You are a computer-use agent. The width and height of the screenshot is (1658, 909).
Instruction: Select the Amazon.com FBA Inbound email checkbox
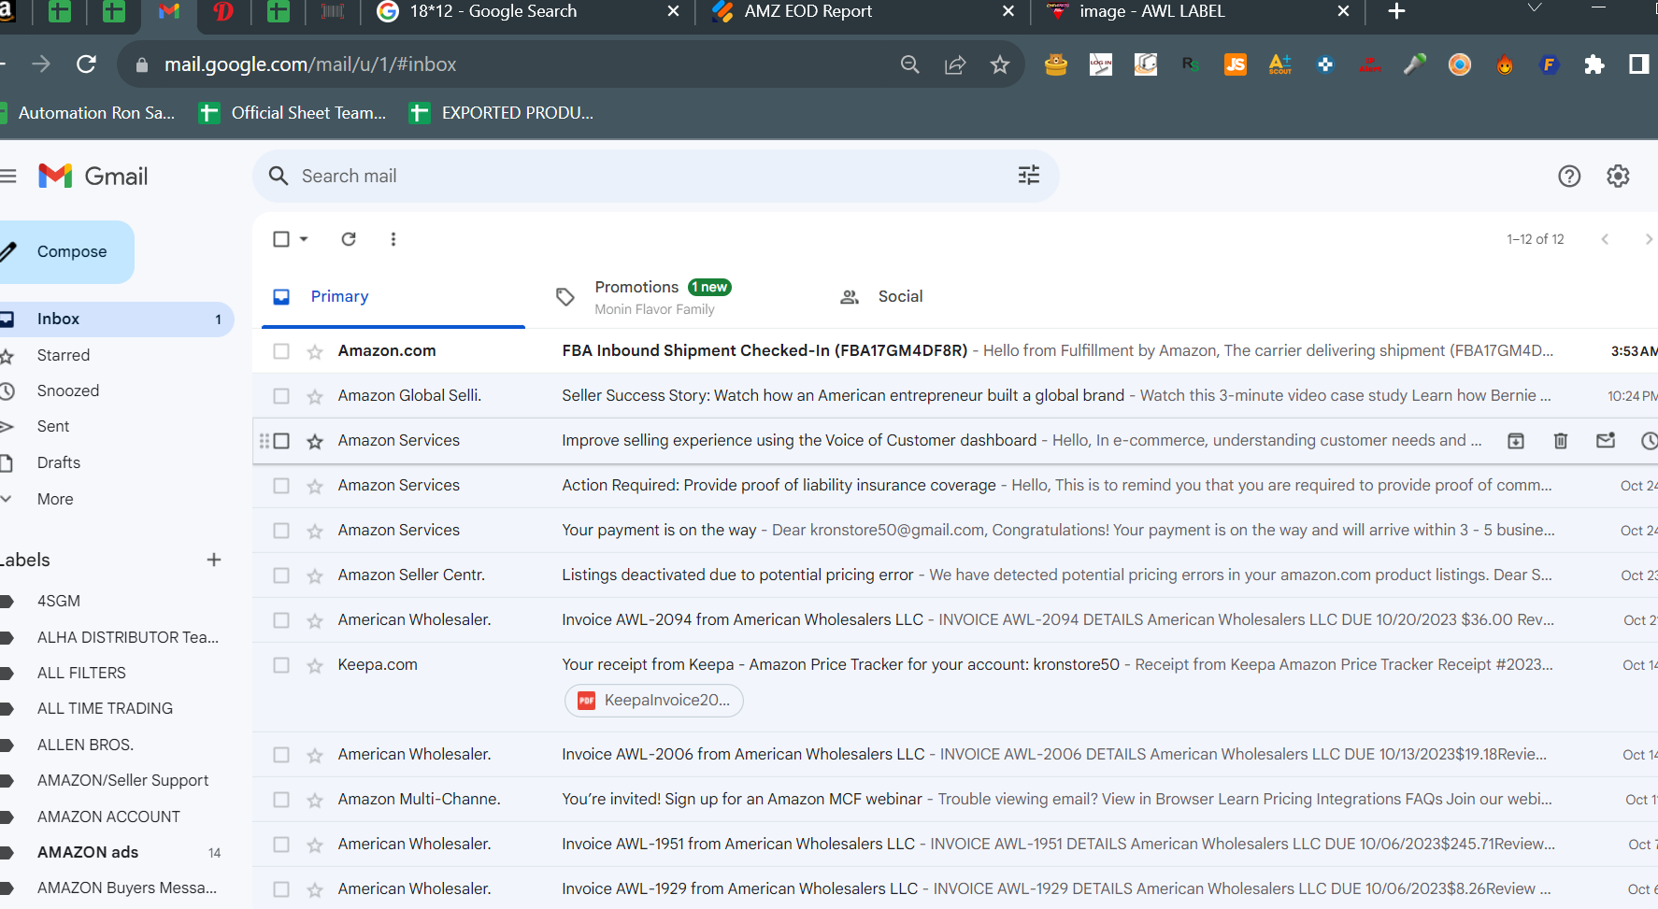pos(281,351)
